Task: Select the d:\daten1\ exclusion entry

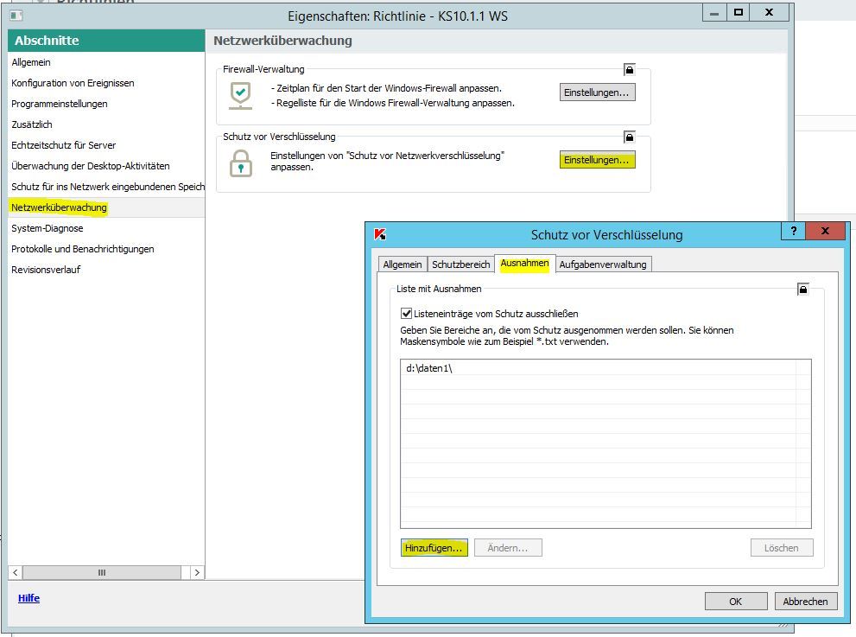Action: 599,368
